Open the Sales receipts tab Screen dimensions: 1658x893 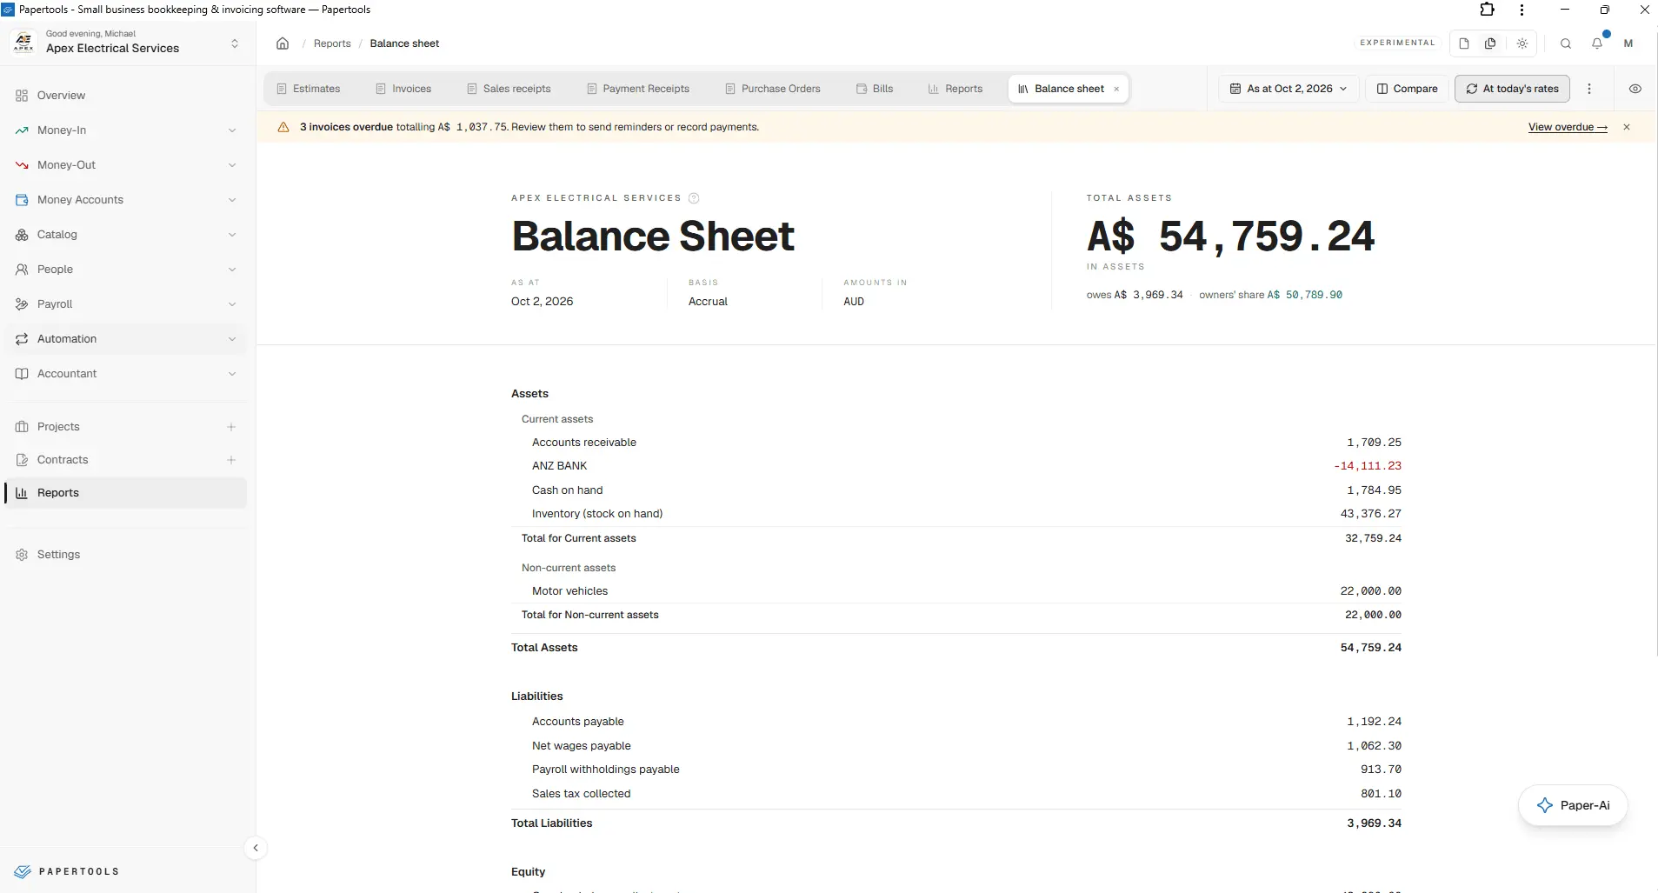(509, 89)
